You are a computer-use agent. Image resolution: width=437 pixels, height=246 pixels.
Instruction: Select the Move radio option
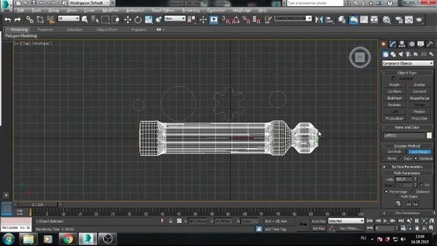384,159
